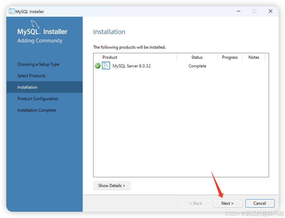Click the Cancel button
This screenshot has height=218, width=285.
(260, 203)
